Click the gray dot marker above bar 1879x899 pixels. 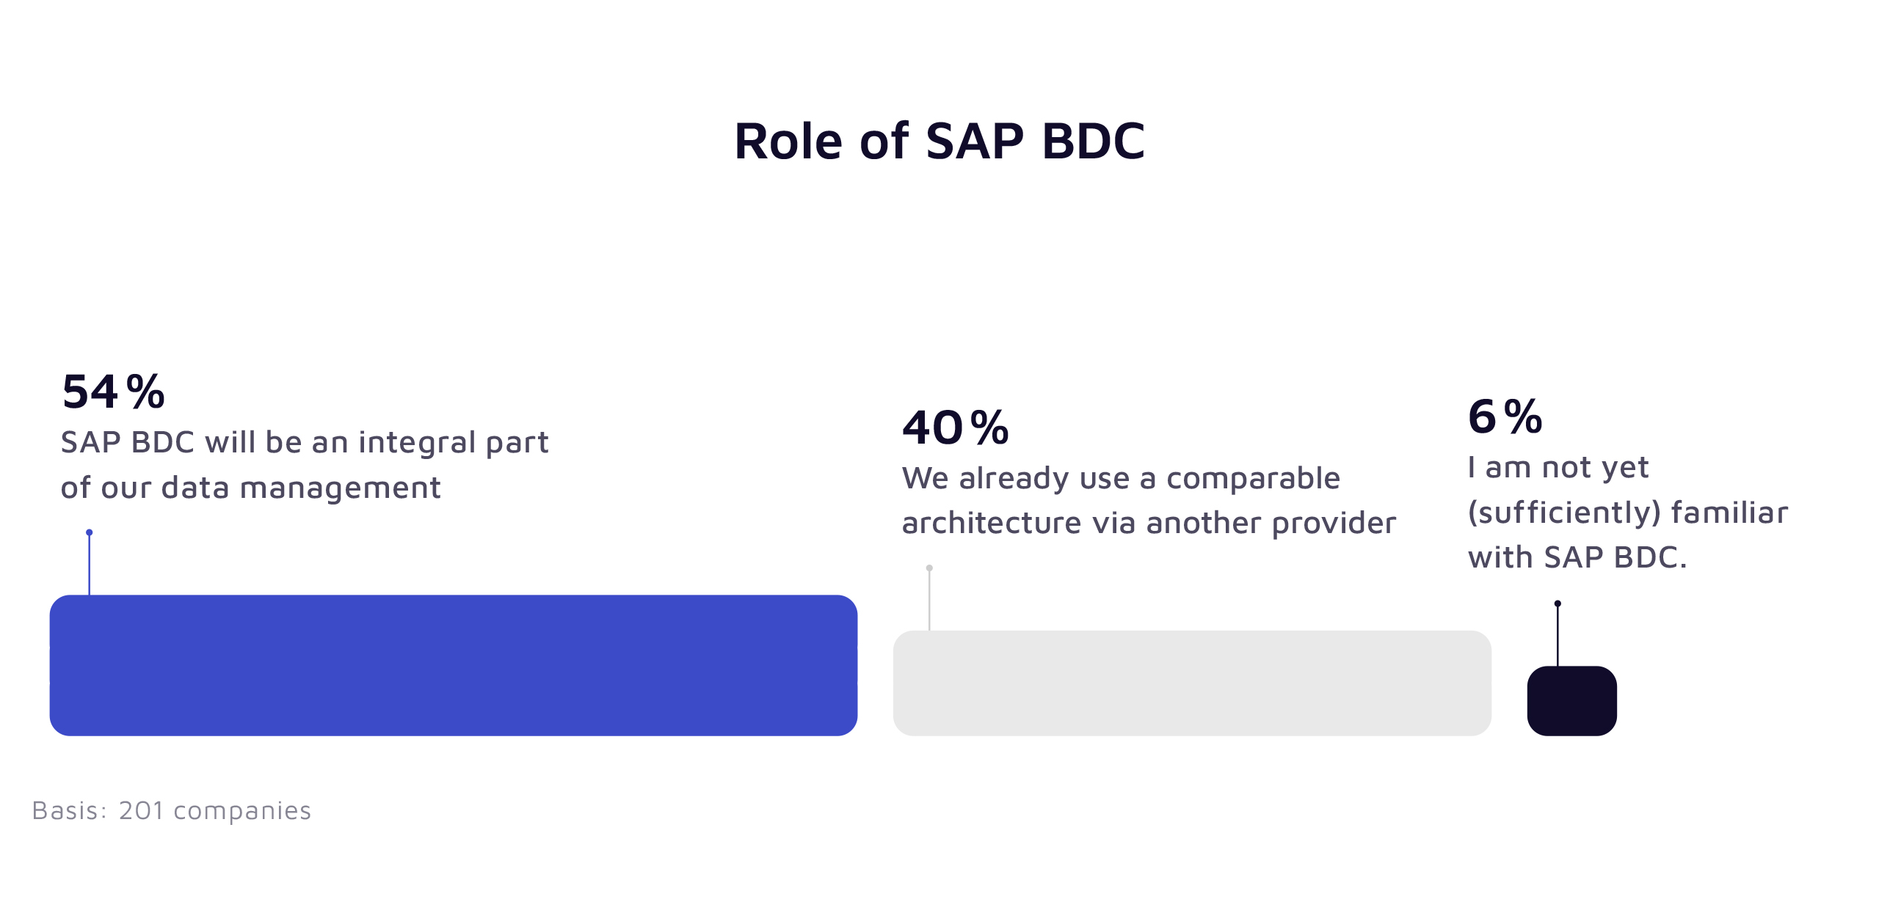click(x=929, y=568)
